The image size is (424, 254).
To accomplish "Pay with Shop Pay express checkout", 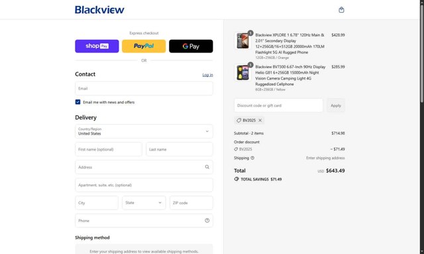I will (x=97, y=46).
